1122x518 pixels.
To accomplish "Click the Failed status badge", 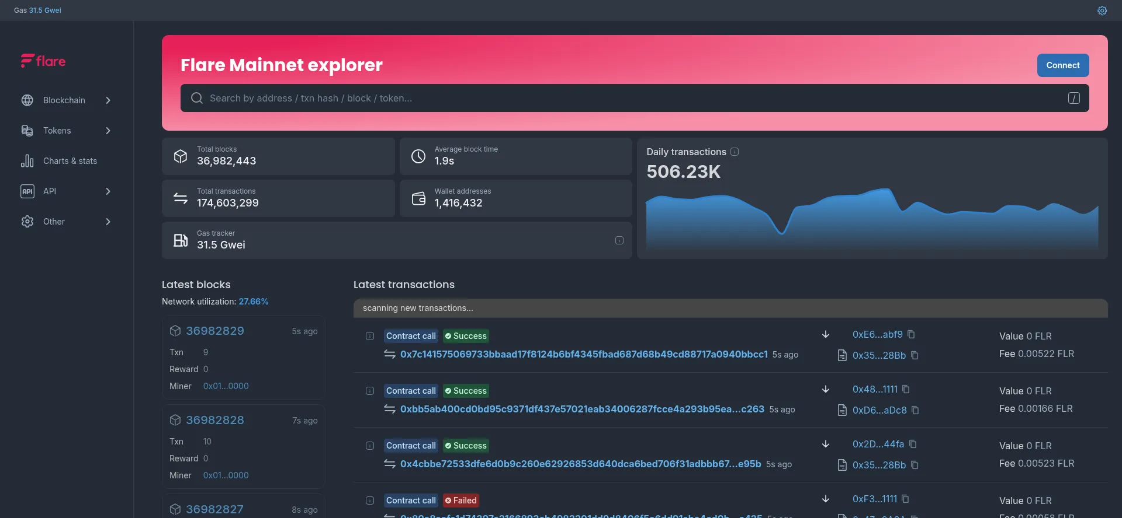I will click(461, 501).
